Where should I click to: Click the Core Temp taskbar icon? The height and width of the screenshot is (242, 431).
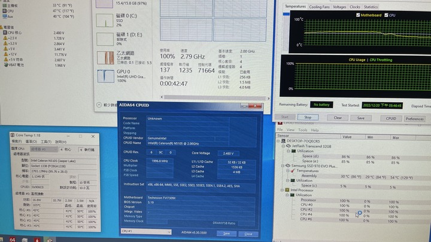[50, 240]
